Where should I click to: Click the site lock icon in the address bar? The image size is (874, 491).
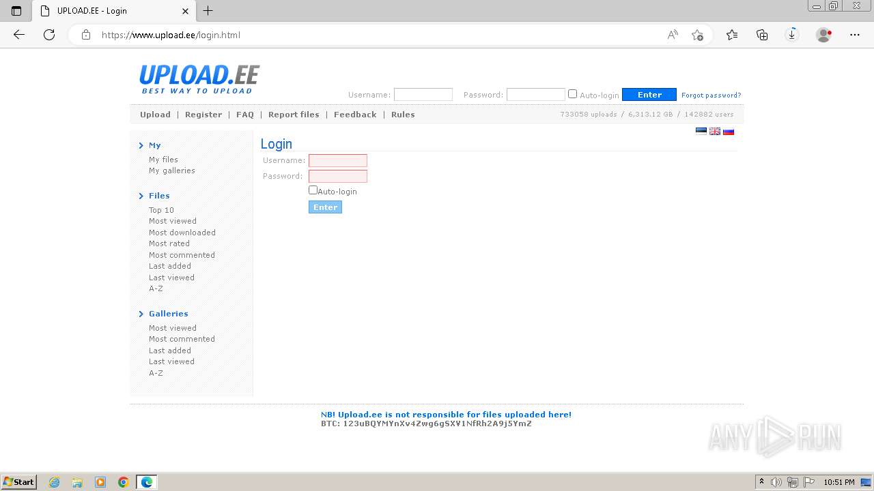(x=86, y=35)
